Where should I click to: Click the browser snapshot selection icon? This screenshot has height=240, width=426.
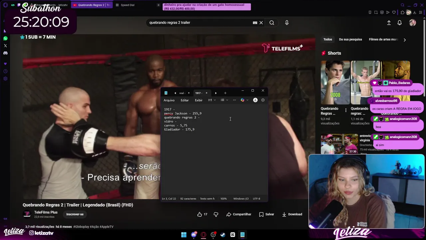[376, 12]
